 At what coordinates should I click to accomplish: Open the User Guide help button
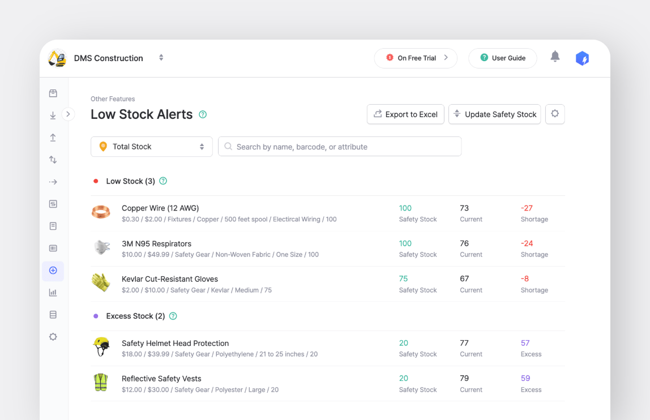(502, 58)
